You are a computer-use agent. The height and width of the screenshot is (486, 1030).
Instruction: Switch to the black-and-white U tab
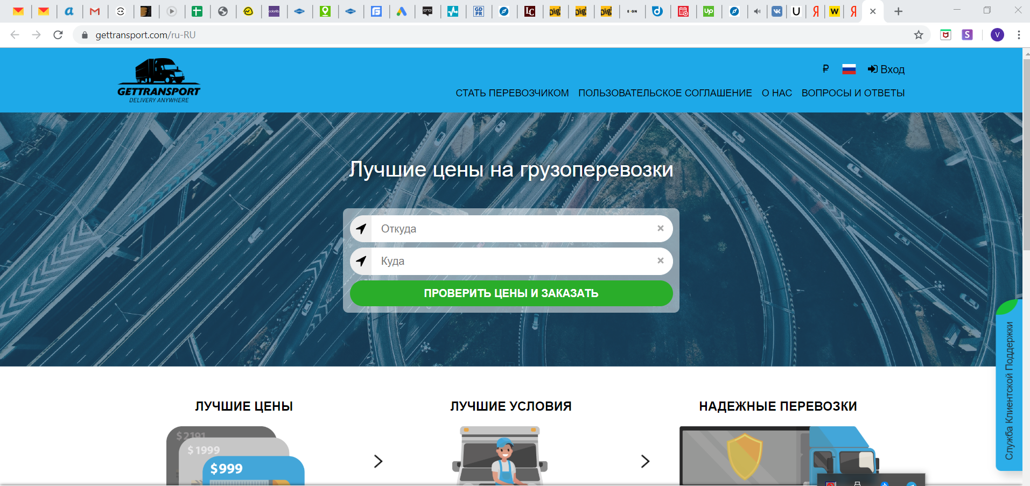coord(796,11)
